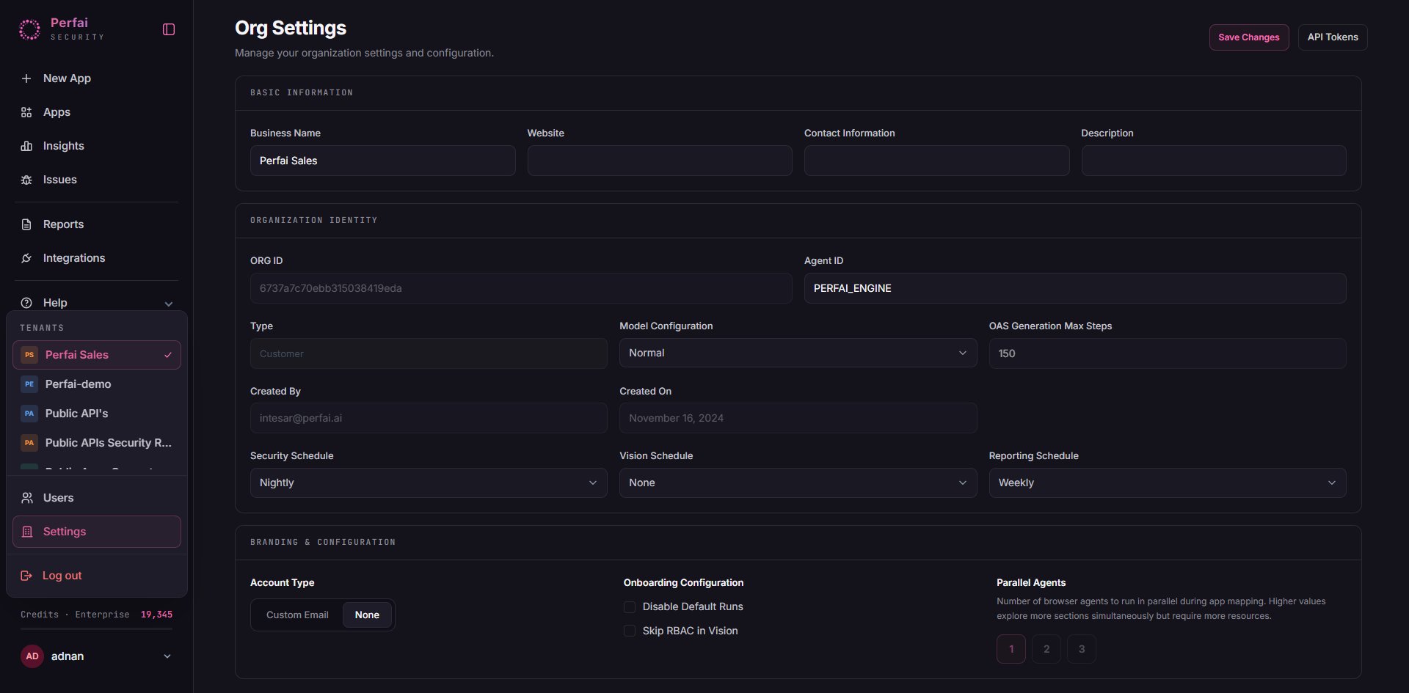Switch to the Perfai-demo tenant

[x=97, y=384]
